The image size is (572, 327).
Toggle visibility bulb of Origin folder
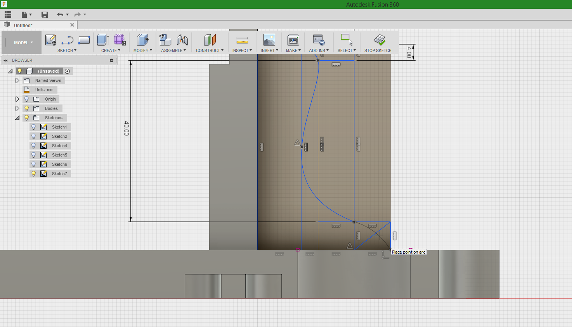26,99
